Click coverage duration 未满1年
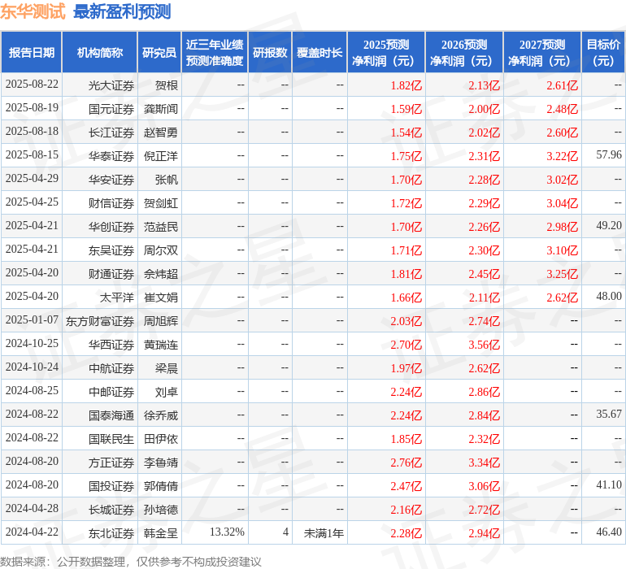 coord(324,533)
